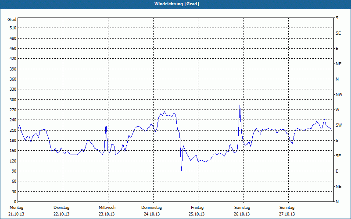
Task: Select the "Mittwoch" day label
Action: [x=107, y=208]
